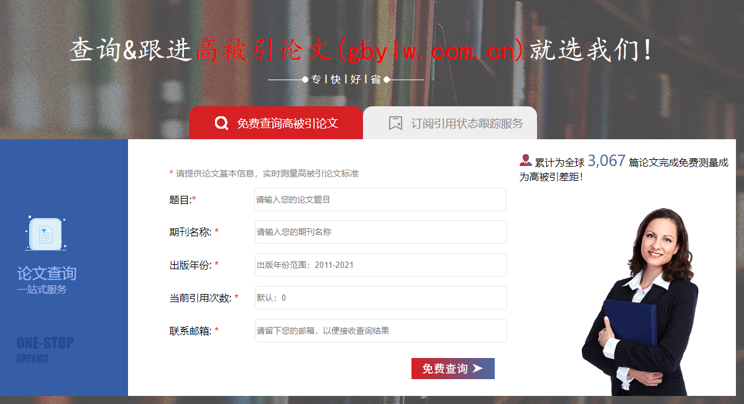Focus the 联系邮箱 input field
The width and height of the screenshot is (744, 404).
coord(380,331)
